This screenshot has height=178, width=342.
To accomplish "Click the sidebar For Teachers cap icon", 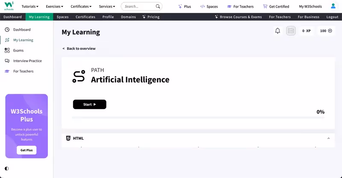I will point(7,71).
